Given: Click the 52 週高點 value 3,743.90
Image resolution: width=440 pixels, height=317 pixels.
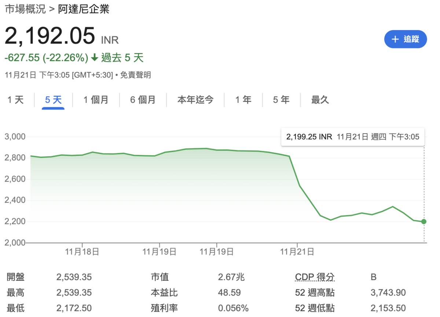Looking at the screenshot, I should click(x=388, y=293).
